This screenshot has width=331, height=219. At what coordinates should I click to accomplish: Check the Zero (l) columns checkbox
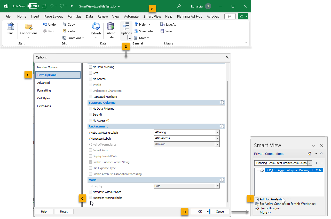coord(90,115)
